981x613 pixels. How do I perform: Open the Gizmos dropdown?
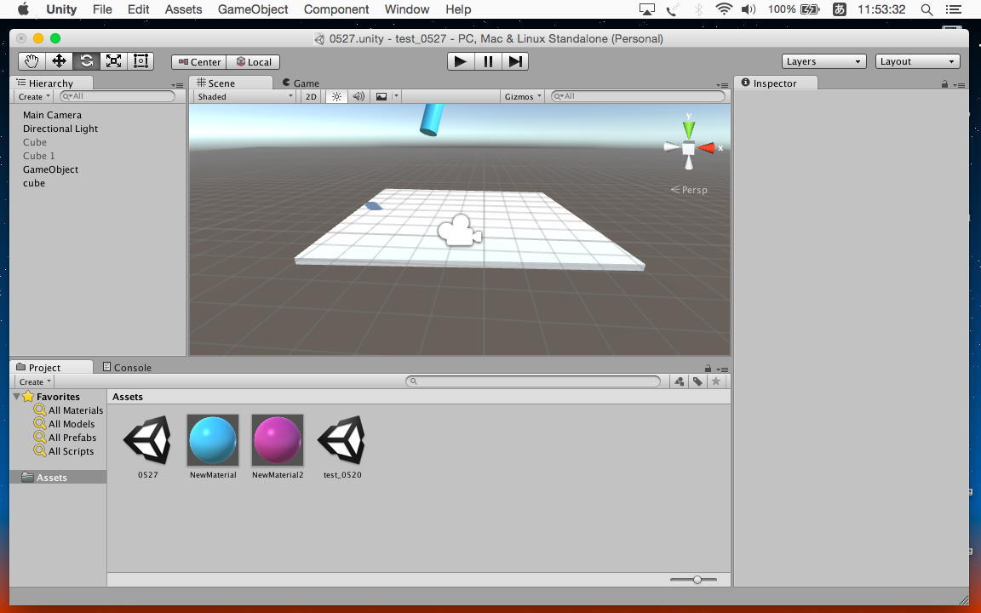[x=522, y=96]
